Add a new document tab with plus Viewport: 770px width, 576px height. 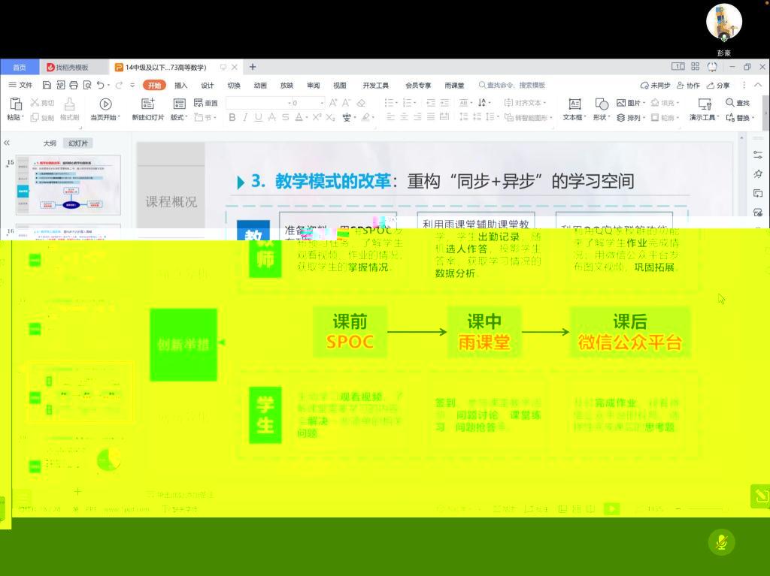(x=253, y=67)
